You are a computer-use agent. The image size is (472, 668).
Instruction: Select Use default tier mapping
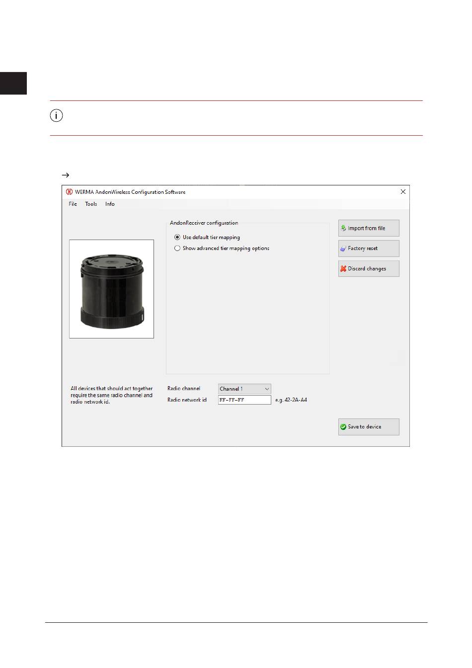207,238
